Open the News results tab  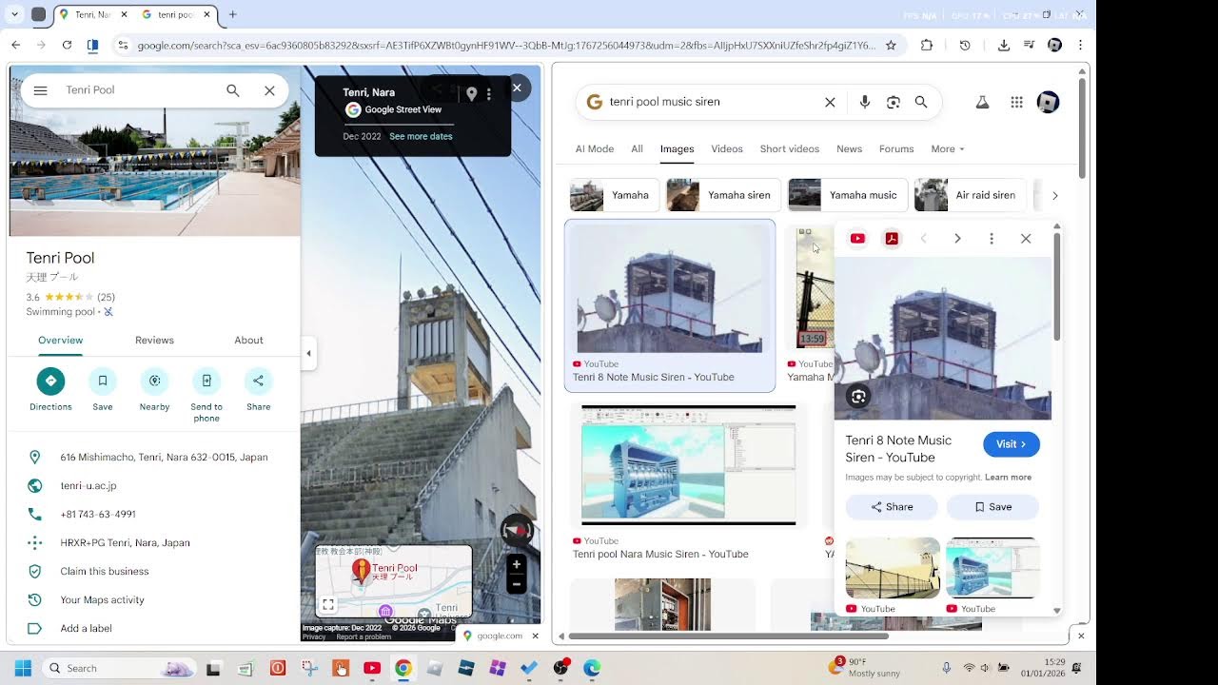point(849,148)
